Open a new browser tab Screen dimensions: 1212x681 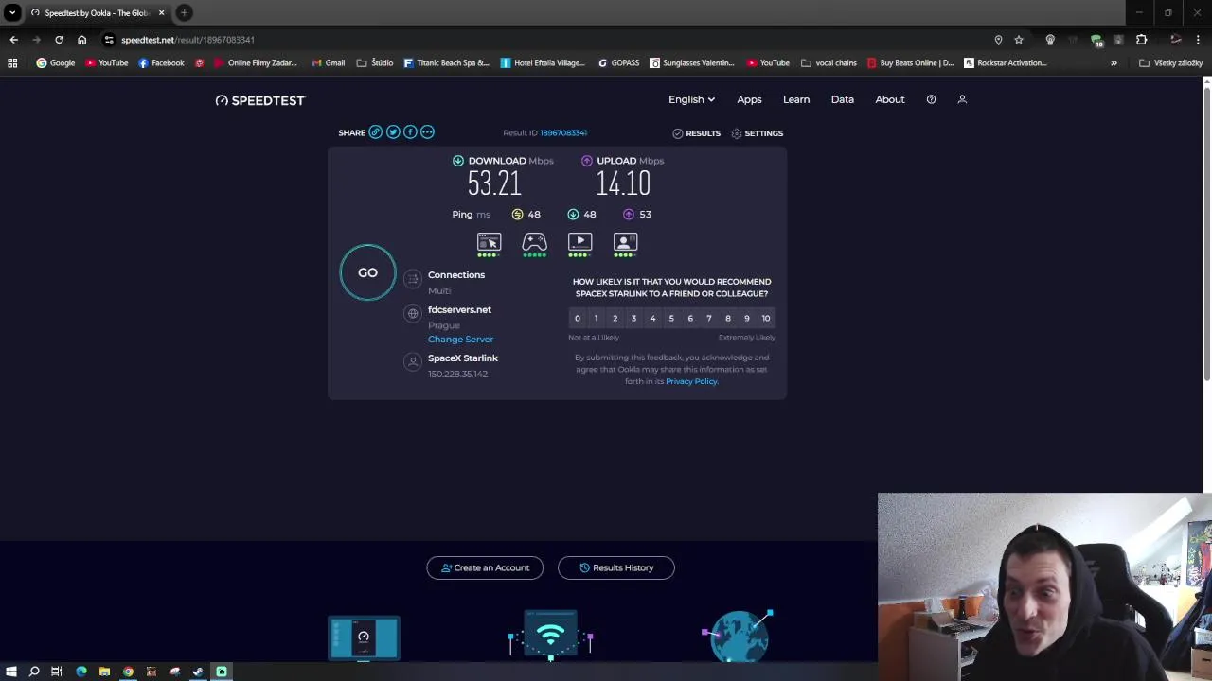click(185, 12)
